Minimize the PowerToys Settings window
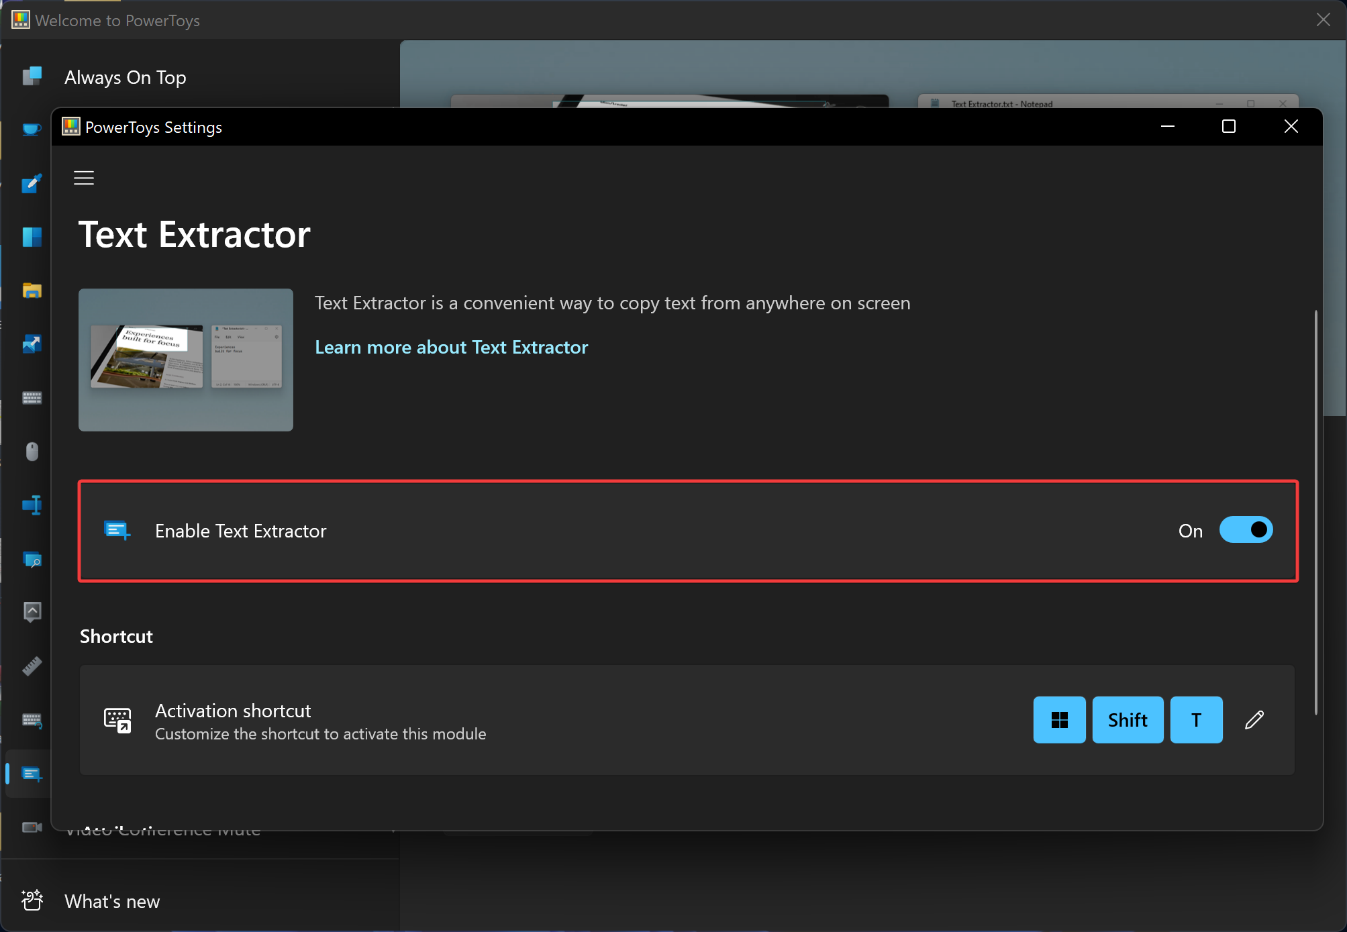 coord(1167,126)
